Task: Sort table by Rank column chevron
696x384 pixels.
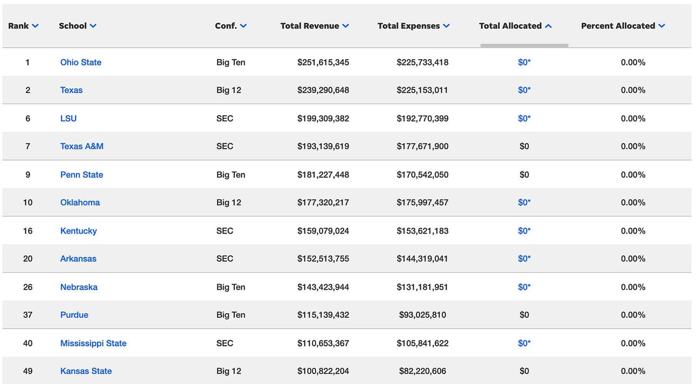Action: (36, 26)
